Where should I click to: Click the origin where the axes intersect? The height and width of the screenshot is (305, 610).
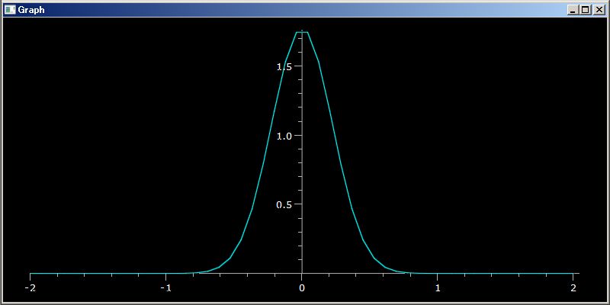302,274
